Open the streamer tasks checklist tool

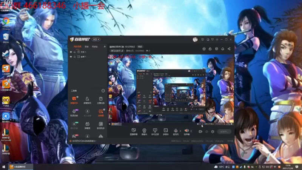[100, 100]
